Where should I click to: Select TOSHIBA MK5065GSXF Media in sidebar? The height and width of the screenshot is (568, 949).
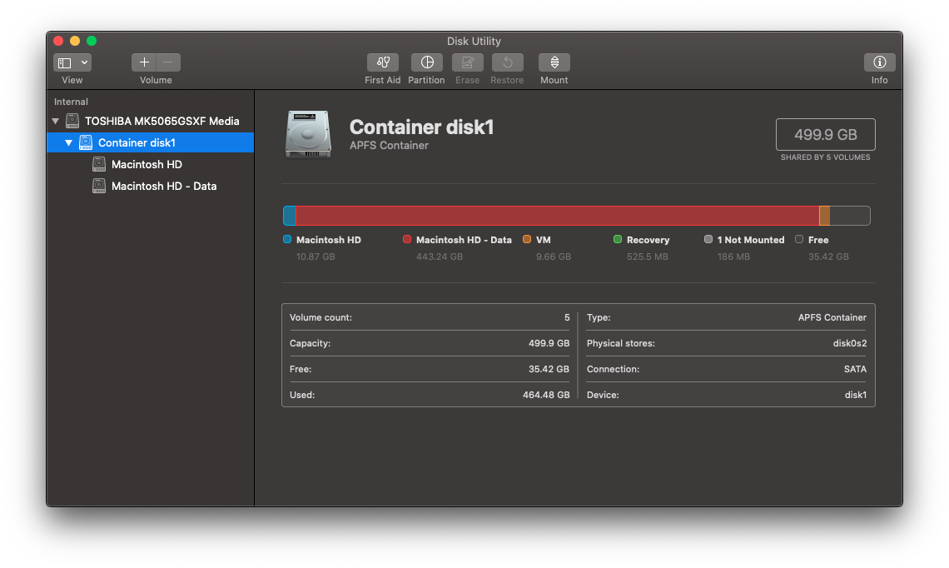click(x=150, y=121)
